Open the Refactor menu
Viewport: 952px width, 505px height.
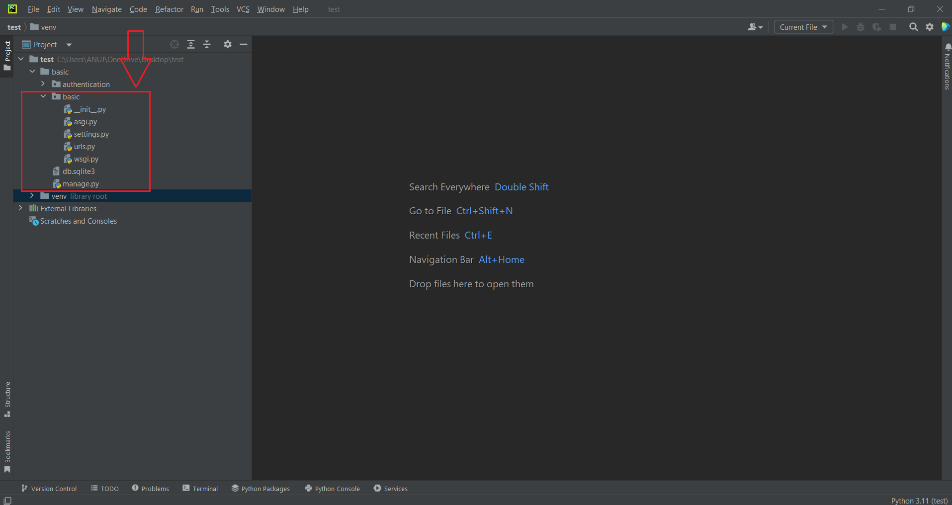pos(169,9)
